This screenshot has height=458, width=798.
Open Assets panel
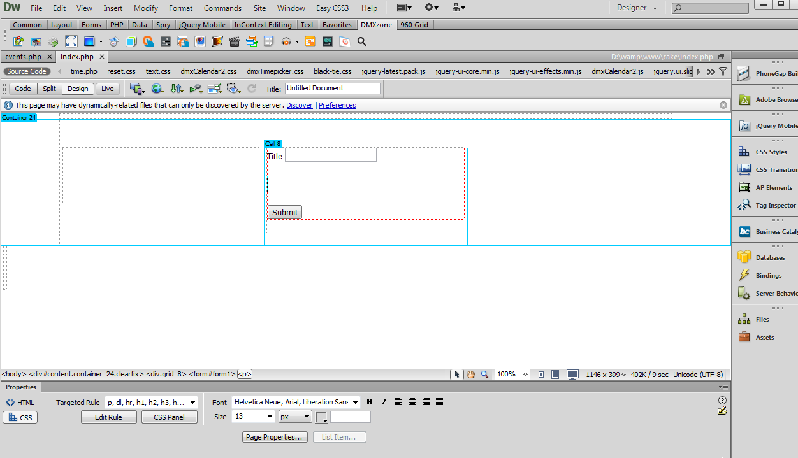[x=765, y=337]
